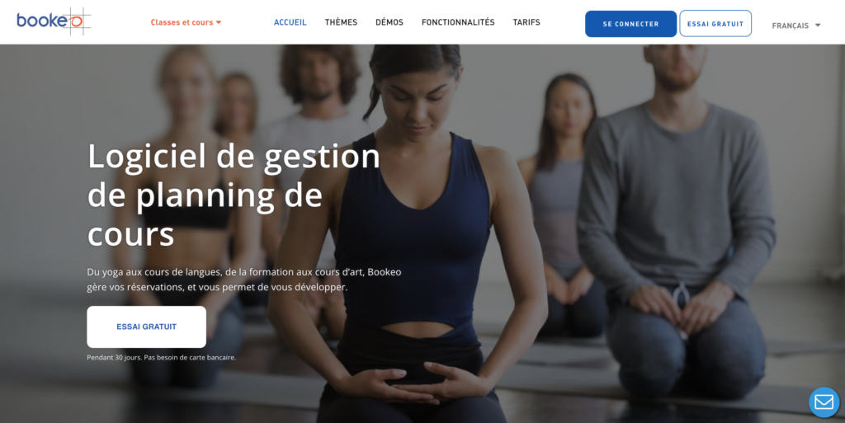
Task: View the TARIFS page
Action: tap(526, 22)
